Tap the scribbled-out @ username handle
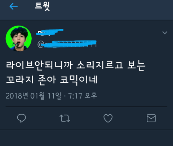Screen dimensions: 173x146 [x=67, y=44]
